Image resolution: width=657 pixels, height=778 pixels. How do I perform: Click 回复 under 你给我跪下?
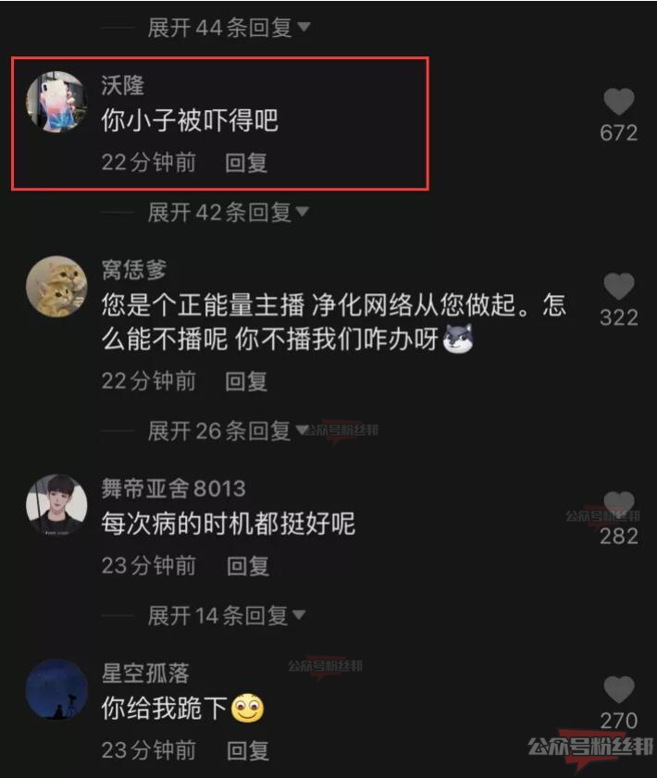[248, 751]
